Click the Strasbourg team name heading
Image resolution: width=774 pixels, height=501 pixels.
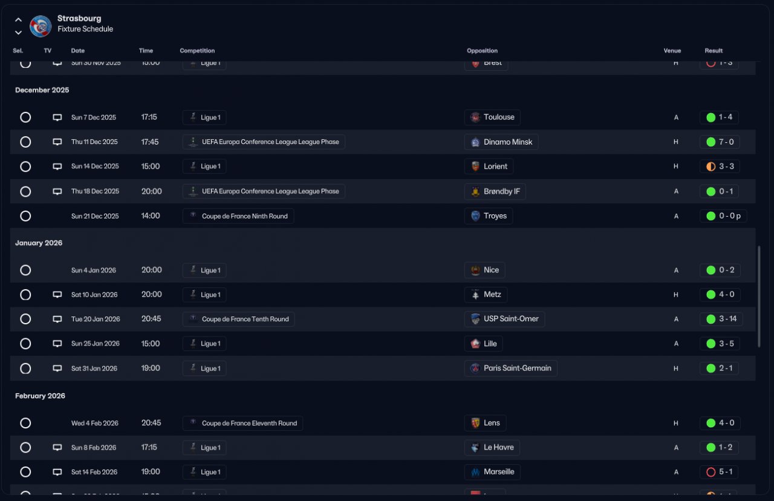tap(79, 19)
